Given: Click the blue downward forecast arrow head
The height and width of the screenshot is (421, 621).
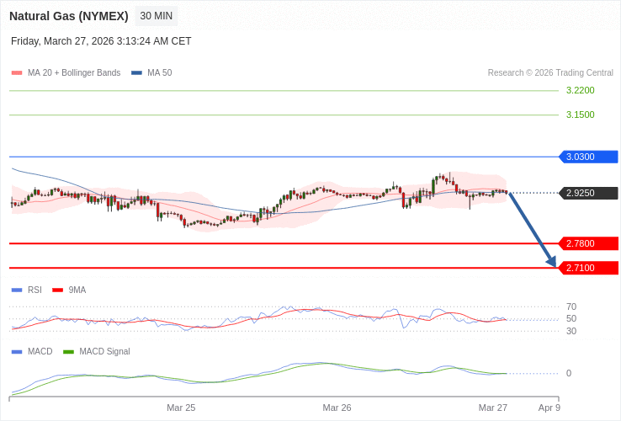Looking at the screenshot, I should pos(551,262).
